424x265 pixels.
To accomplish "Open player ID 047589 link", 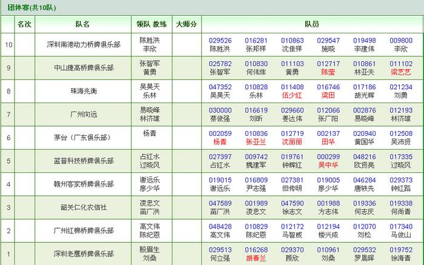I will [x=220, y=204].
